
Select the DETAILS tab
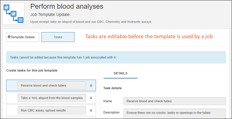[x=120, y=73]
